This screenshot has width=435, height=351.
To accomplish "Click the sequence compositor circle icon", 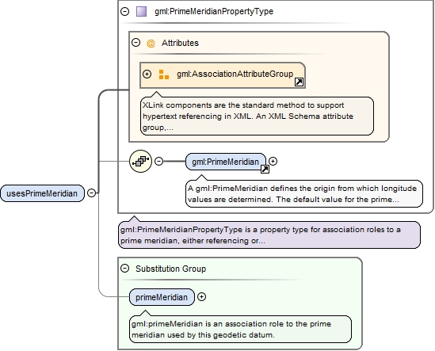I will (x=141, y=161).
